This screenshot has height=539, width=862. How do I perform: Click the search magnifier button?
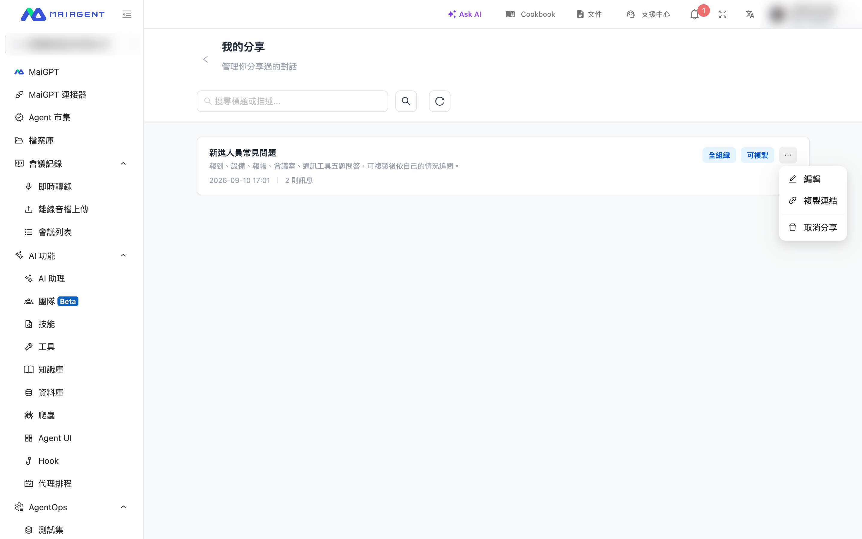(x=406, y=101)
